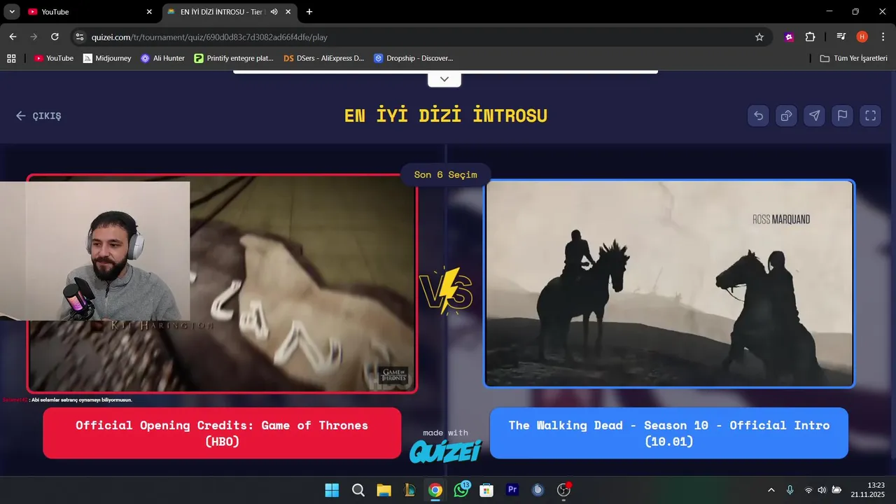Screen dimensions: 896x504
Task: Open WhatsApp from taskbar
Action: [x=461, y=490]
